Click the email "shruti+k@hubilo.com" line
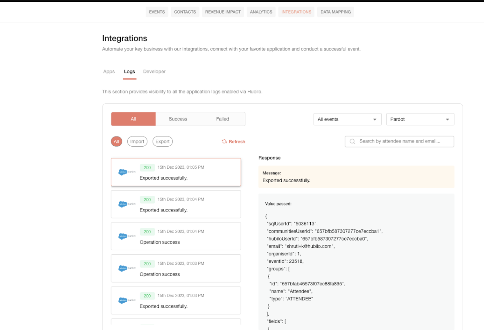The image size is (484, 330). [301, 246]
